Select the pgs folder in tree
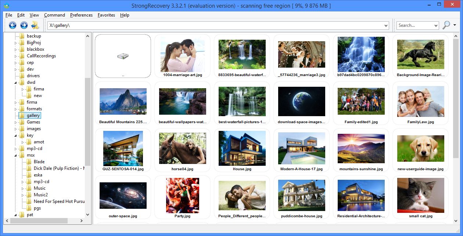 tap(37, 208)
